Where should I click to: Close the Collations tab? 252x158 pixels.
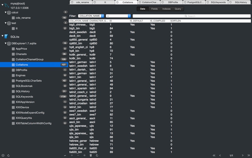tap(117, 2)
